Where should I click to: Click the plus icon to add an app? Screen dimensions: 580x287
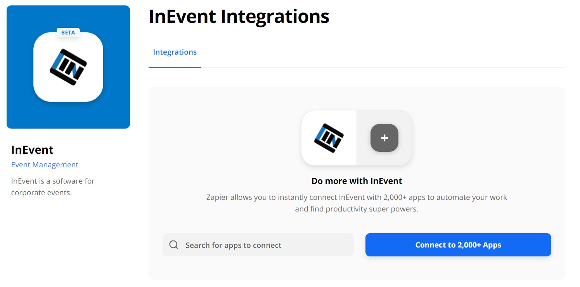384,138
